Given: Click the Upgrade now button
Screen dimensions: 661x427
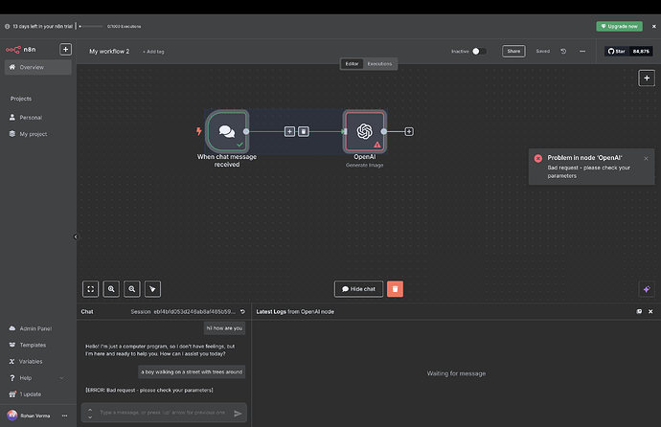Looking at the screenshot, I should pyautogui.click(x=619, y=26).
